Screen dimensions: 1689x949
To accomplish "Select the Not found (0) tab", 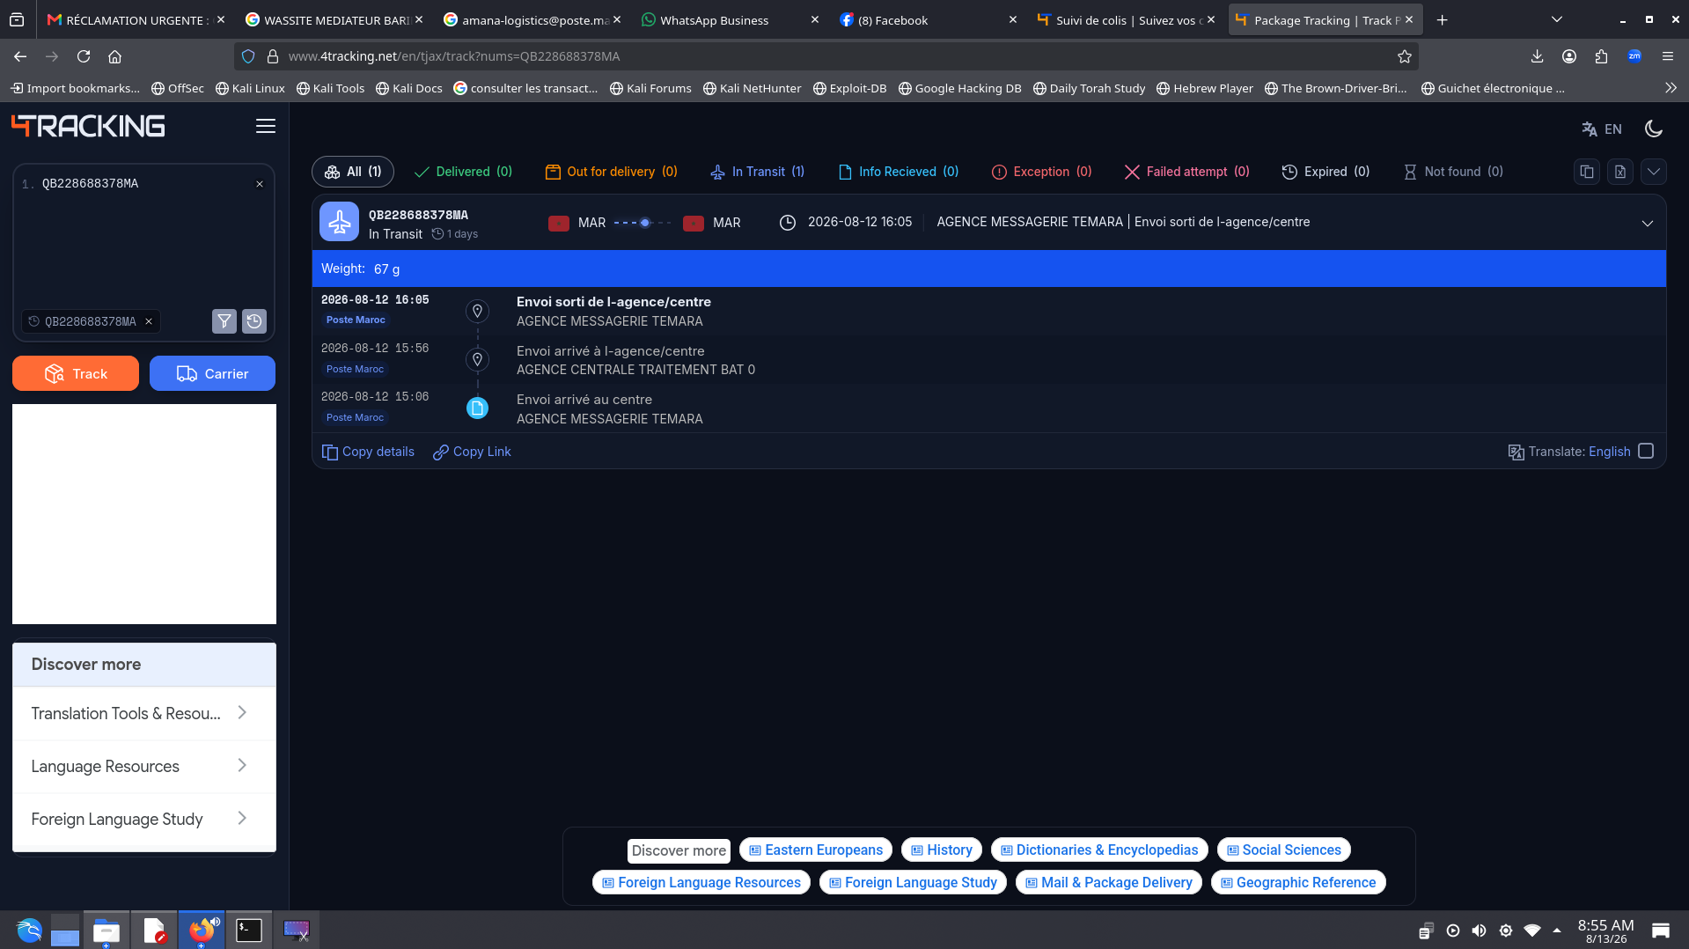I will pyautogui.click(x=1453, y=172).
